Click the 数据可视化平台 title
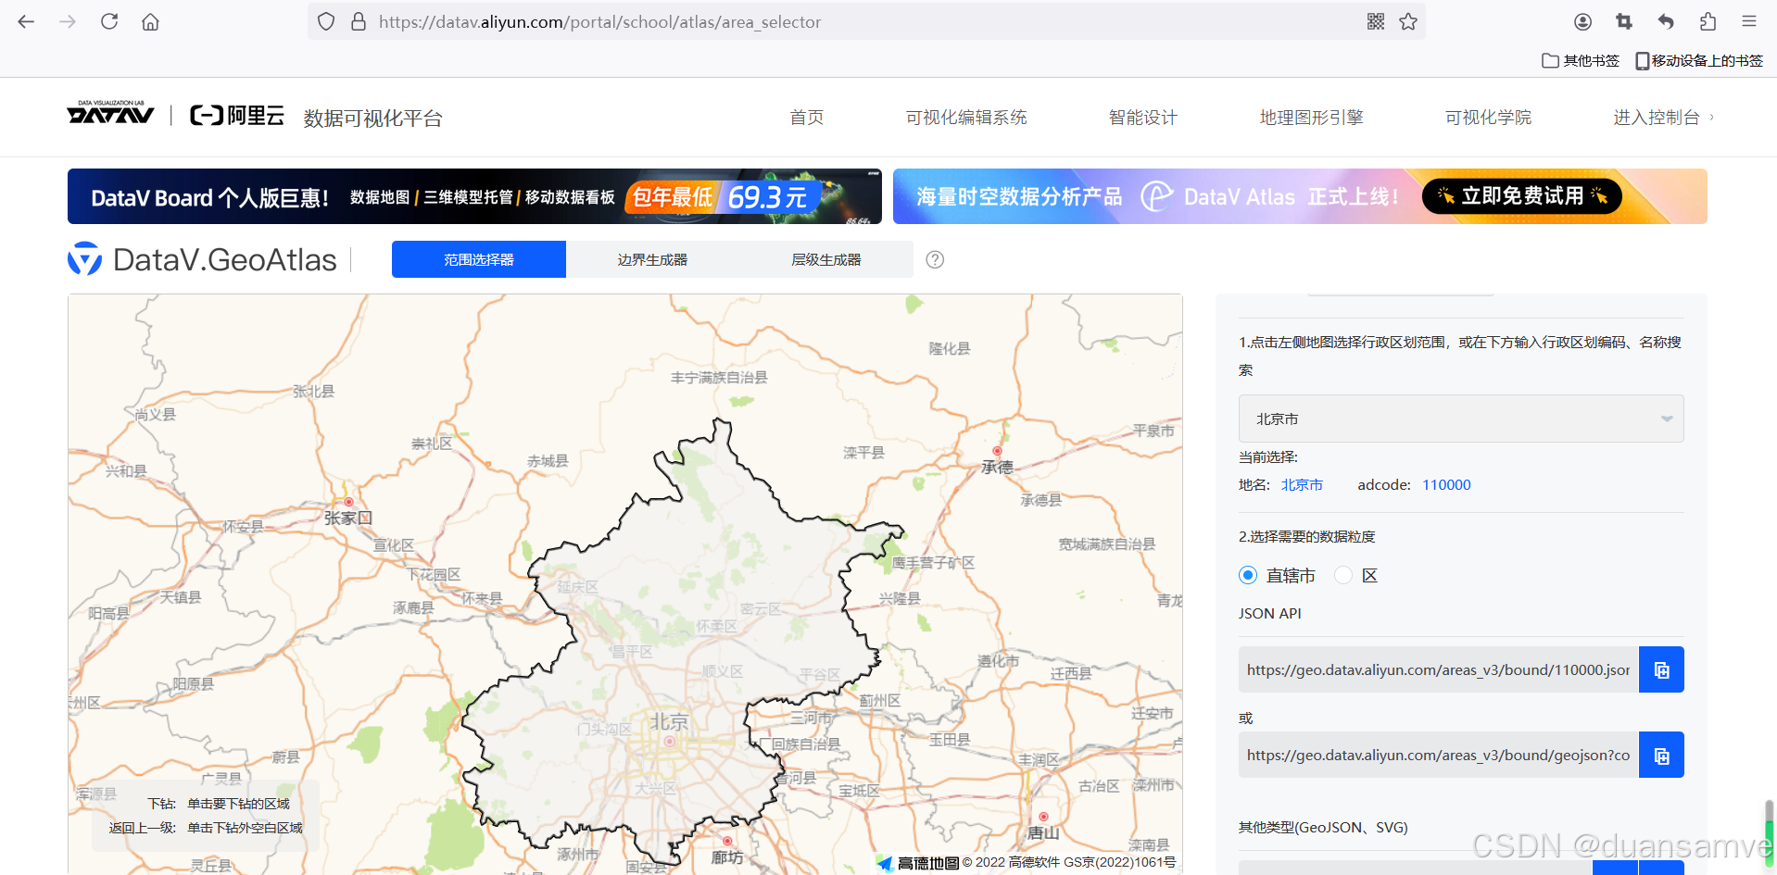The width and height of the screenshot is (1777, 875). [373, 119]
